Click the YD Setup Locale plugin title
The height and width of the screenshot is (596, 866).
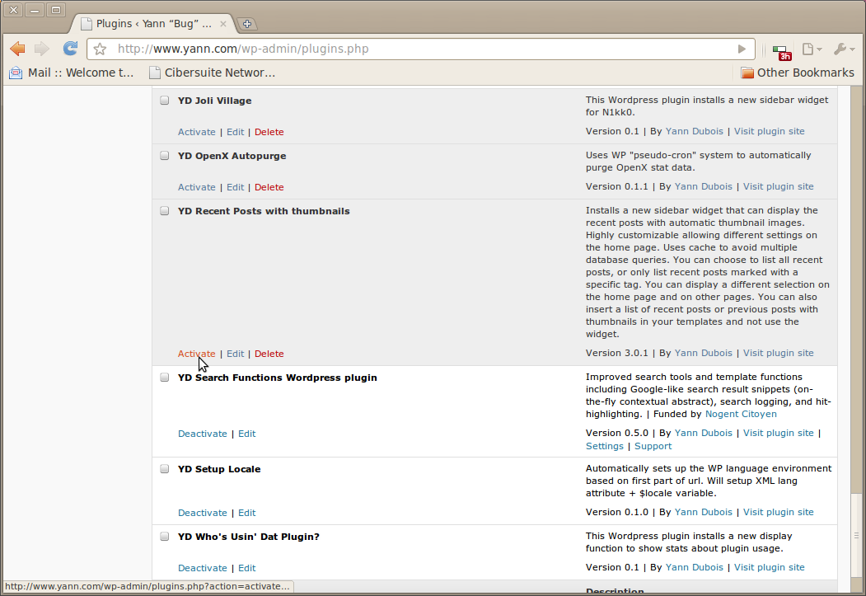[x=219, y=470]
